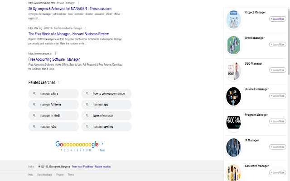Click the Project Manager card title
This screenshot has height=181, width=290.
click(x=255, y=12)
